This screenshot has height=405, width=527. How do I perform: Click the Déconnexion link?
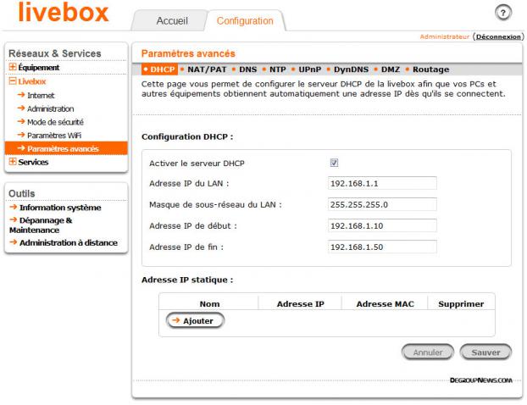coord(496,37)
